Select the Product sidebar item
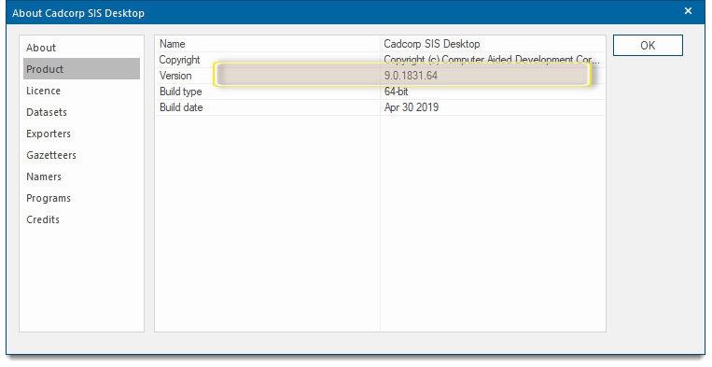Image resolution: width=712 pixels, height=367 pixels. click(81, 69)
